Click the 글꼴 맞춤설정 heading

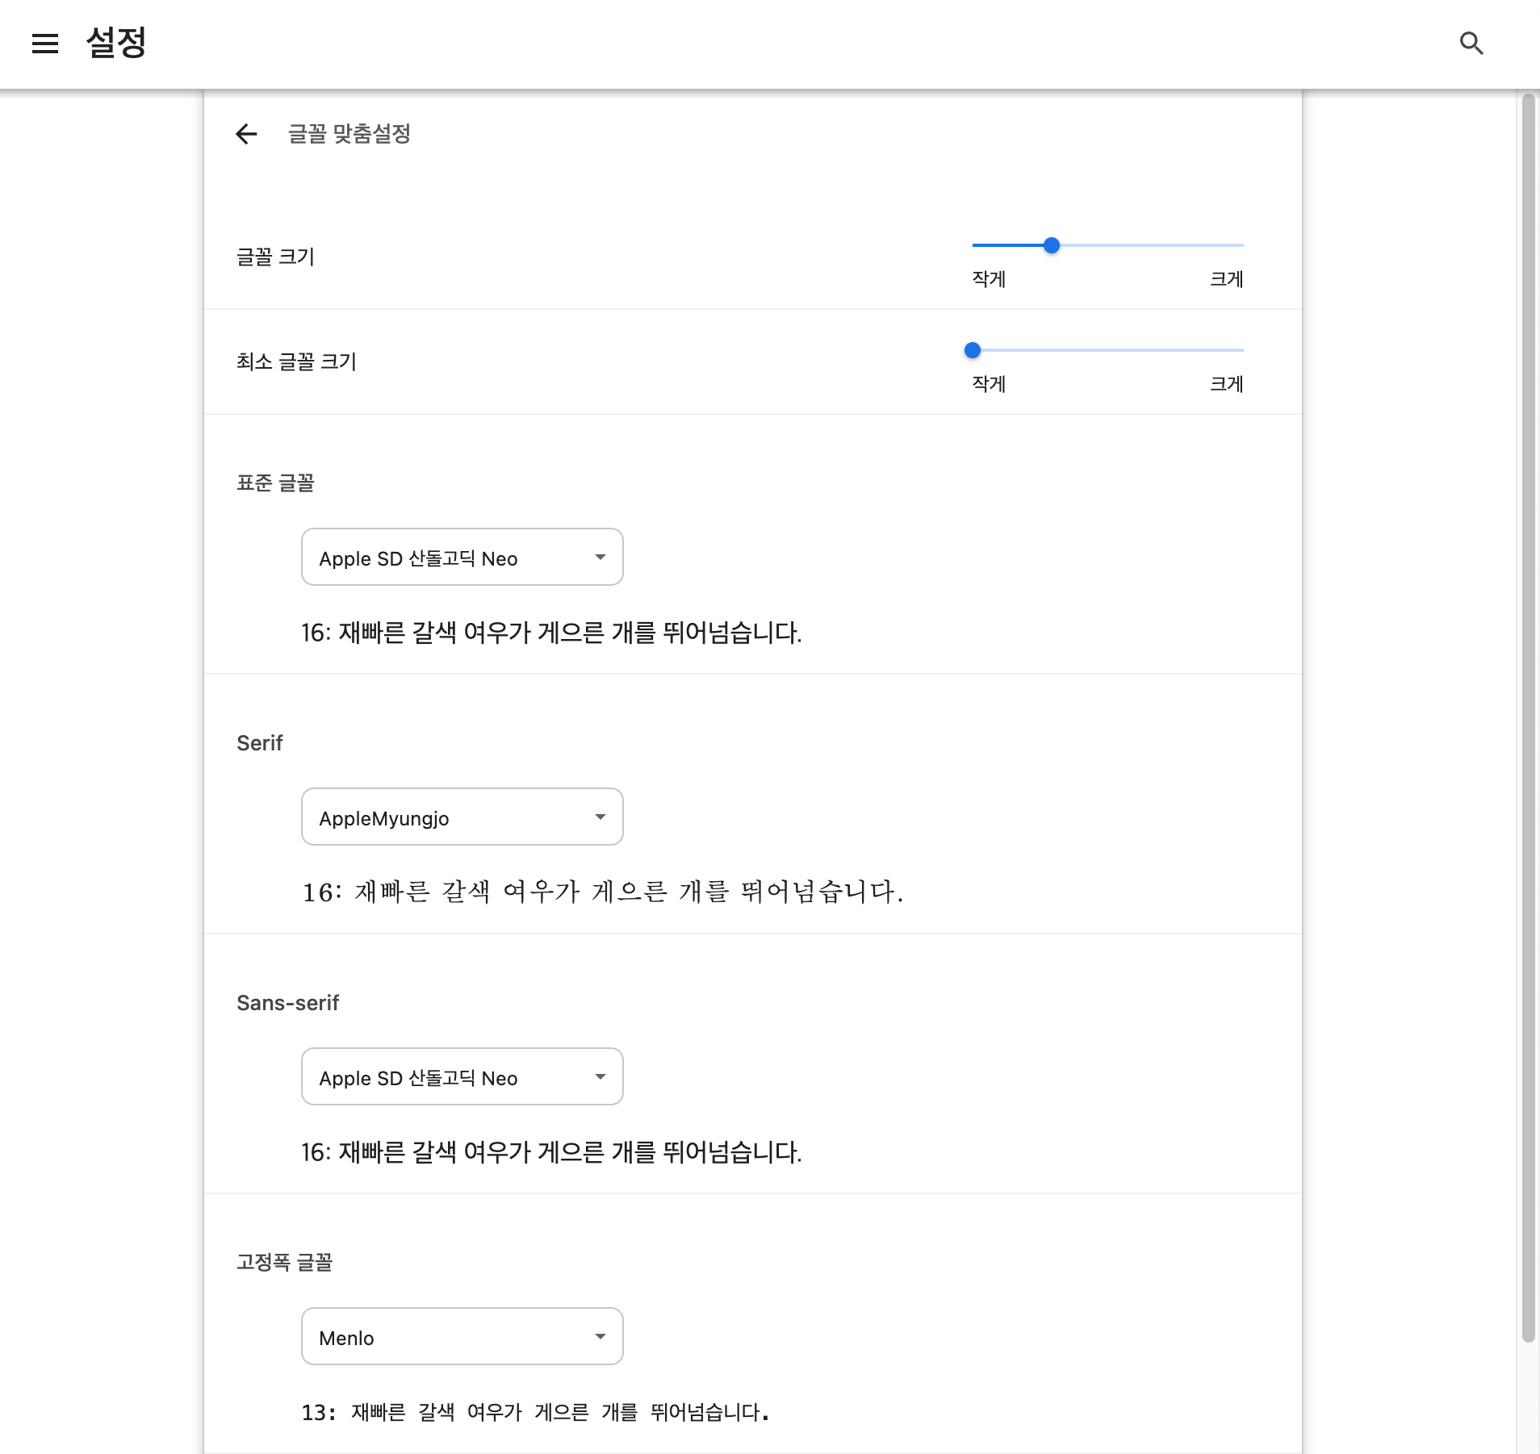[x=349, y=134]
